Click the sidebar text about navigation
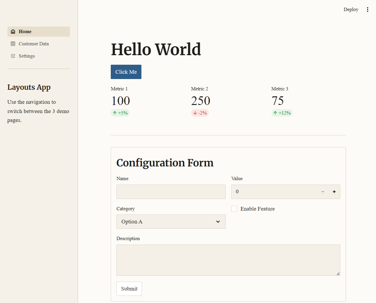The width and height of the screenshot is (376, 303). coord(38,111)
